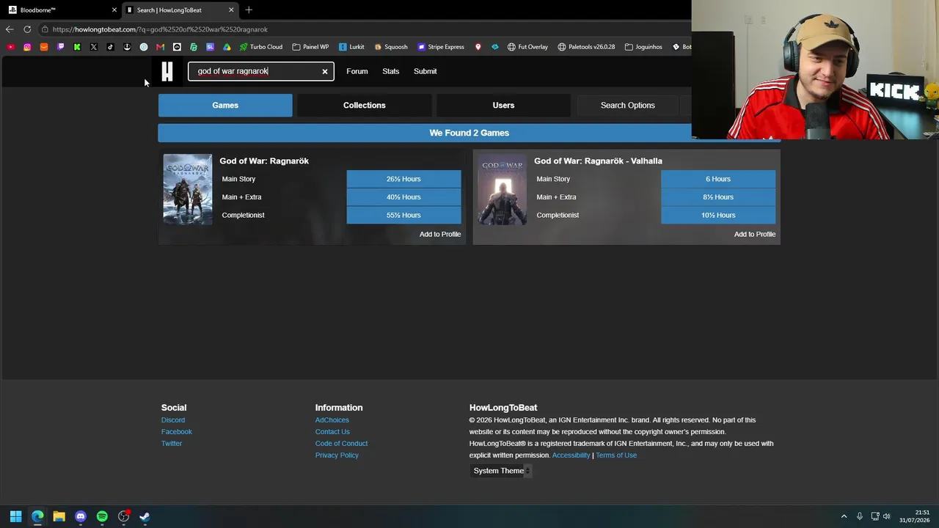Open the Accessibility link
This screenshot has height=528, width=939.
(571, 455)
